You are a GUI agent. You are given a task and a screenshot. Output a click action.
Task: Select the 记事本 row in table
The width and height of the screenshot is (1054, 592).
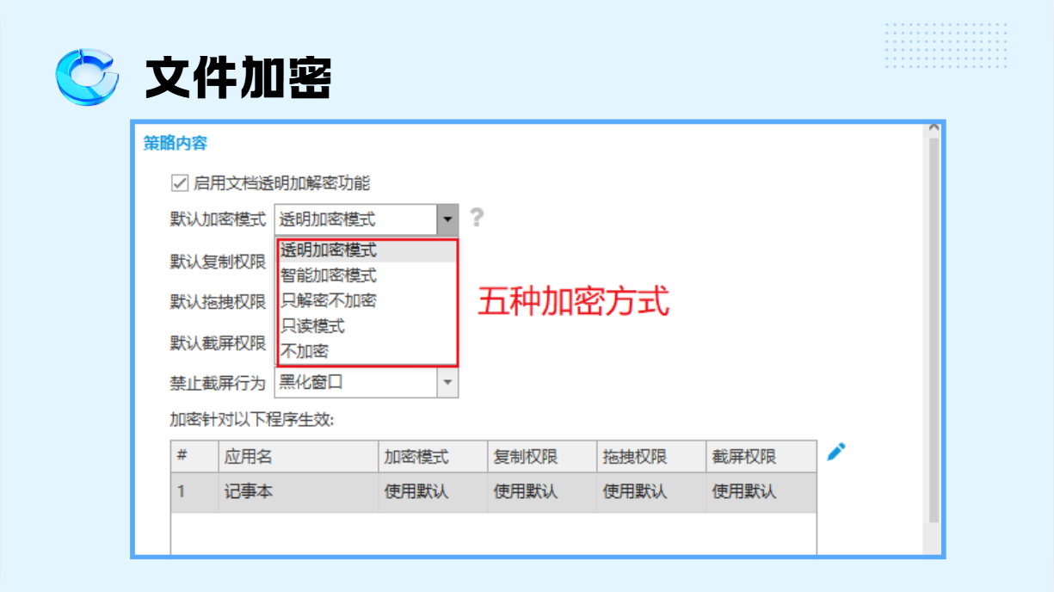point(249,492)
